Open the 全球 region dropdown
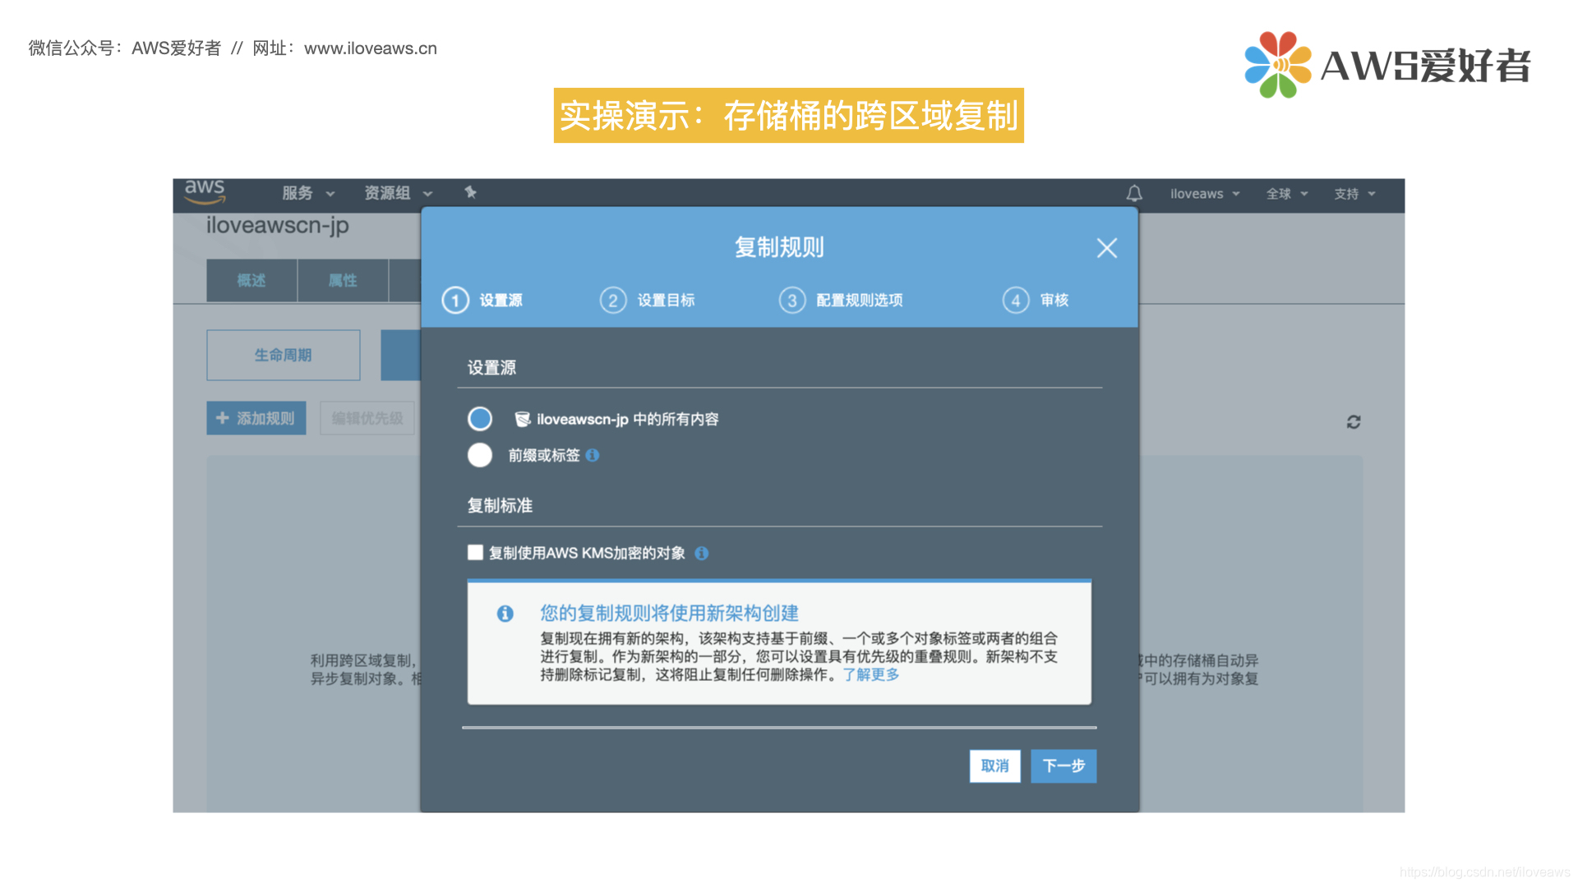The width and height of the screenshot is (1578, 887). (x=1286, y=194)
